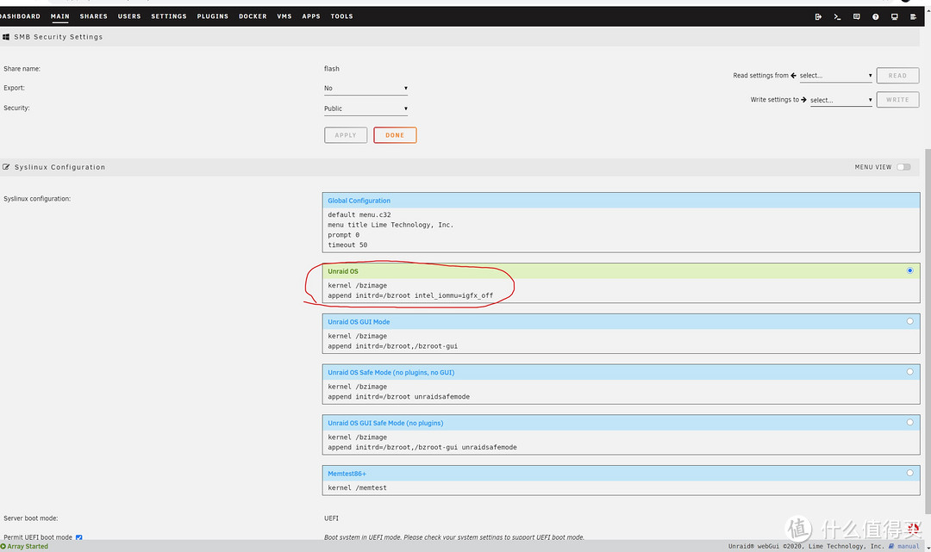Open the manual link in footer

pyautogui.click(x=909, y=546)
